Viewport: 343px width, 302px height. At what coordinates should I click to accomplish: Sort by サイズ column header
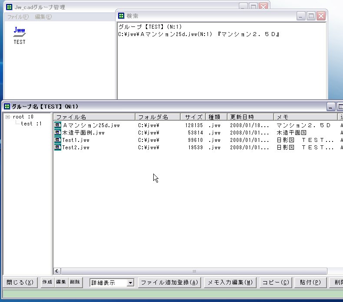click(x=193, y=117)
